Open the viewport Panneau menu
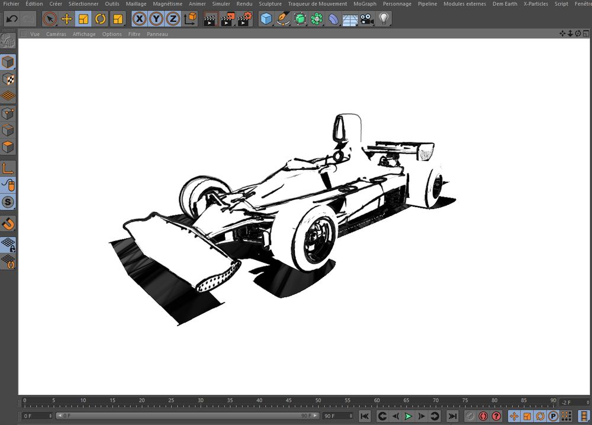592x425 pixels. pyautogui.click(x=157, y=34)
